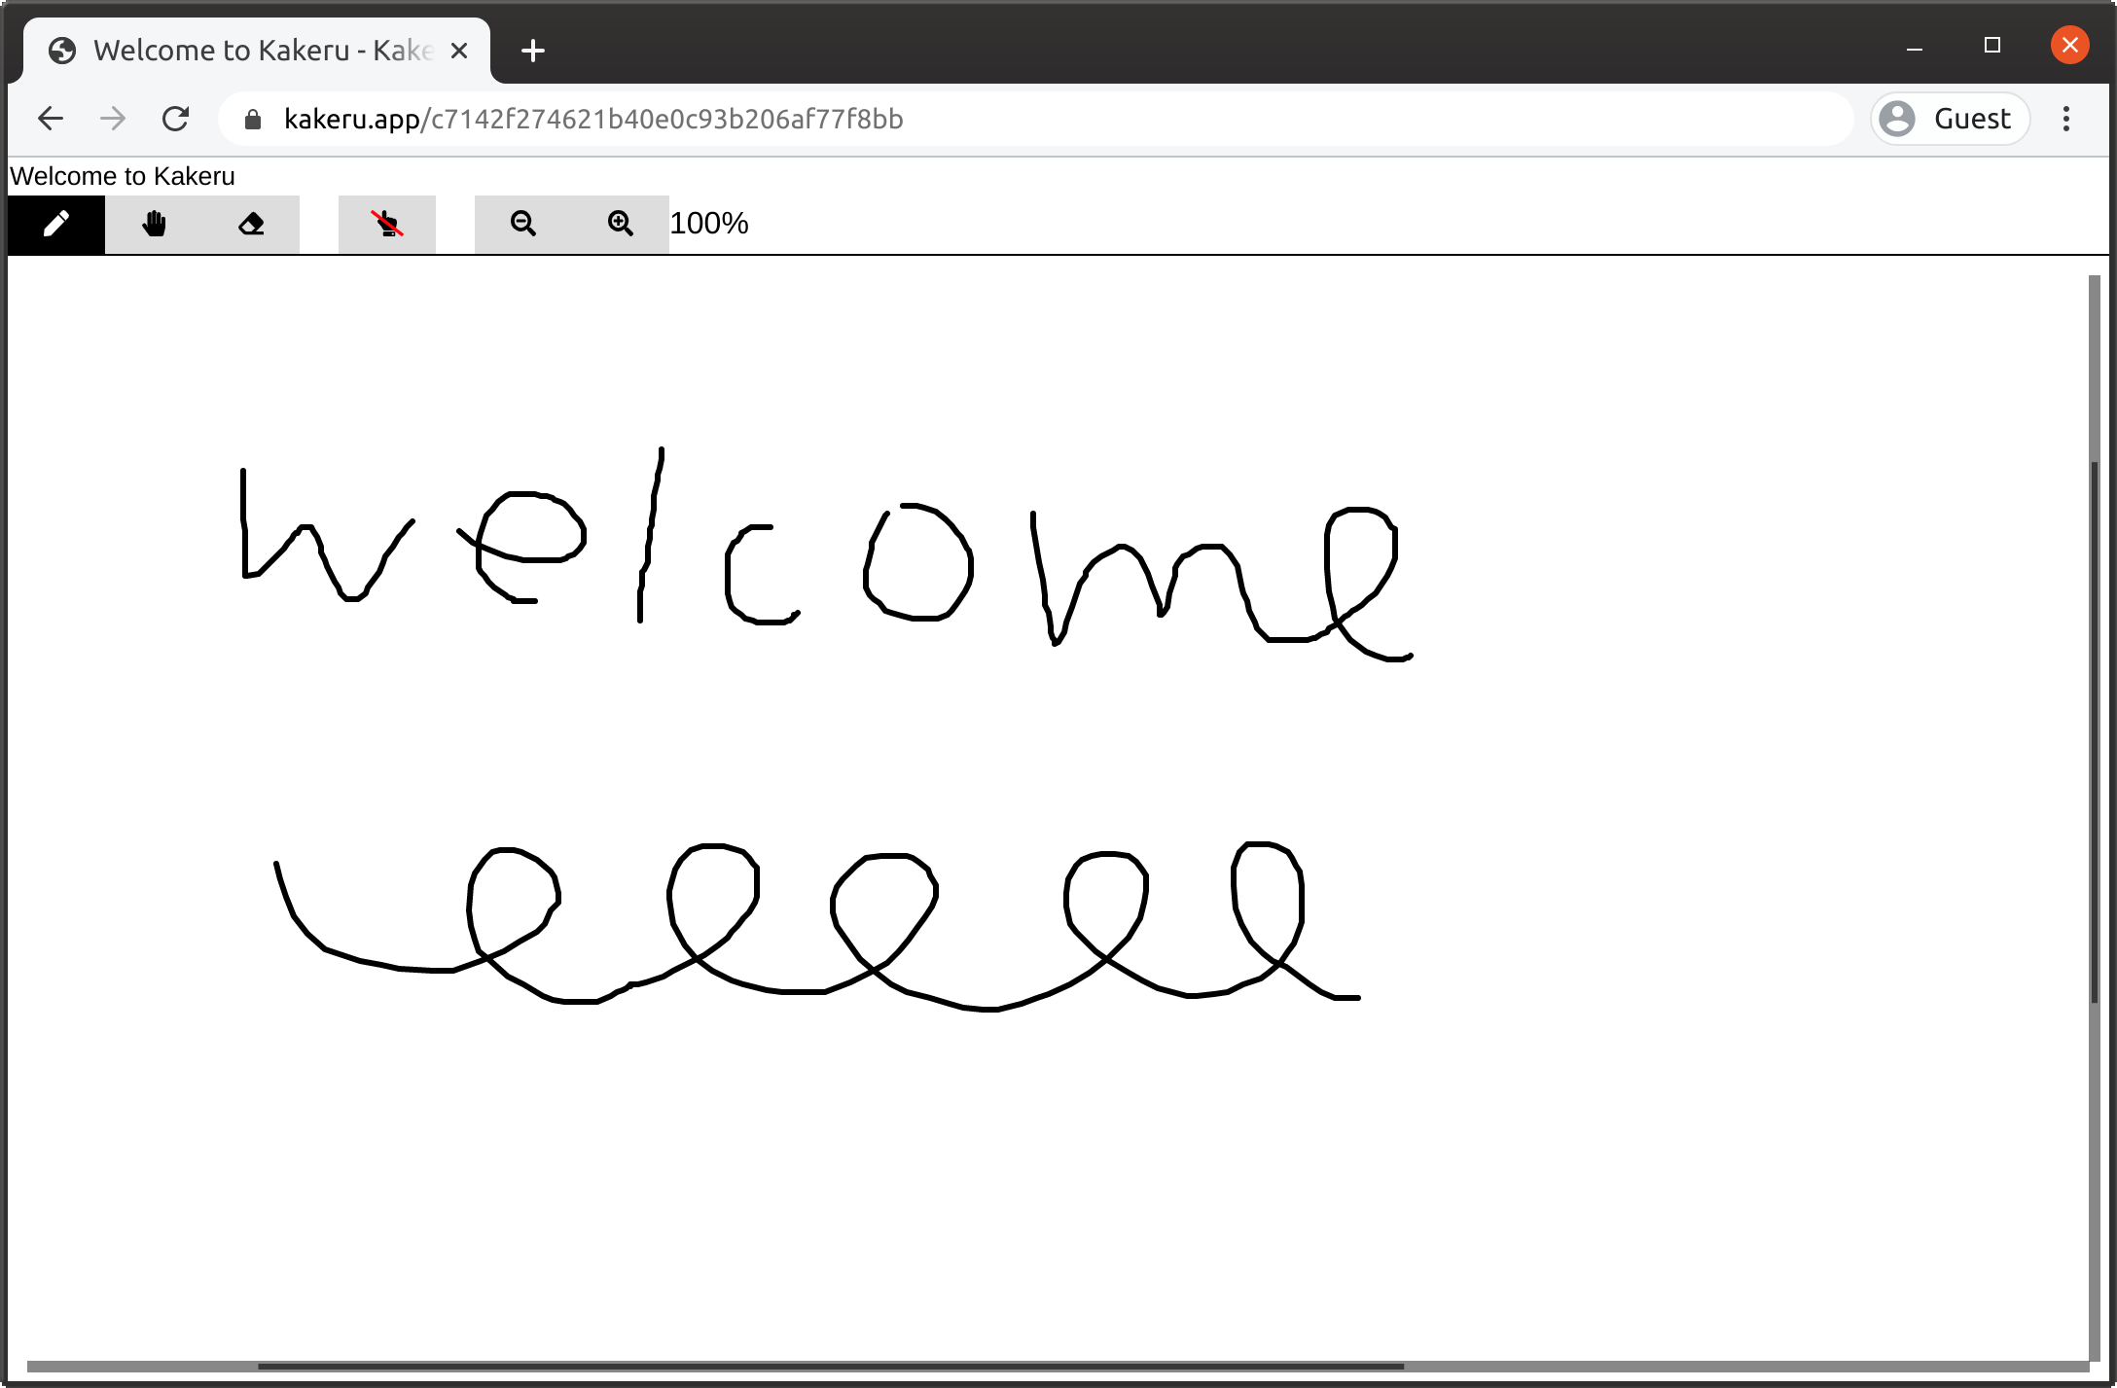Reload the Kakeru page

(x=176, y=119)
